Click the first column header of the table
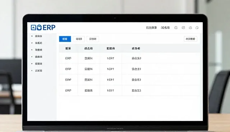Screen dimensions: 230x132 click(68, 48)
